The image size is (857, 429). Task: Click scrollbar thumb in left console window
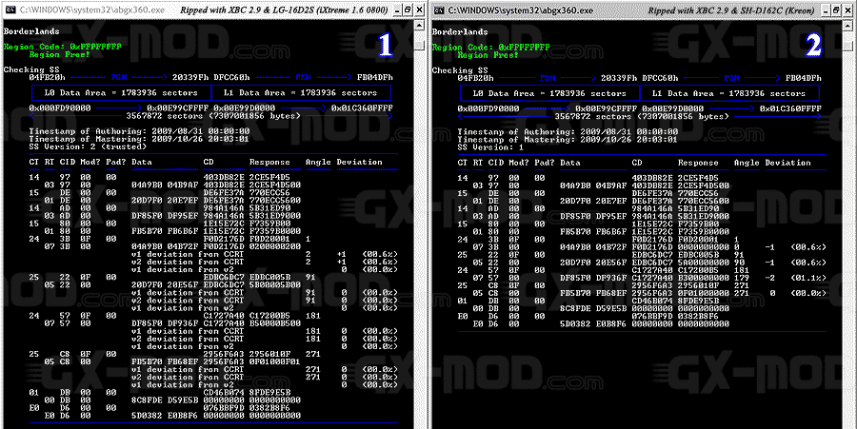[x=419, y=44]
